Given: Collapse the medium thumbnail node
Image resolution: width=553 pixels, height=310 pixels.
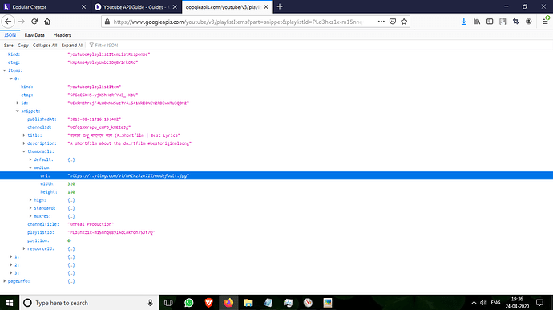Looking at the screenshot, I should 30,168.
